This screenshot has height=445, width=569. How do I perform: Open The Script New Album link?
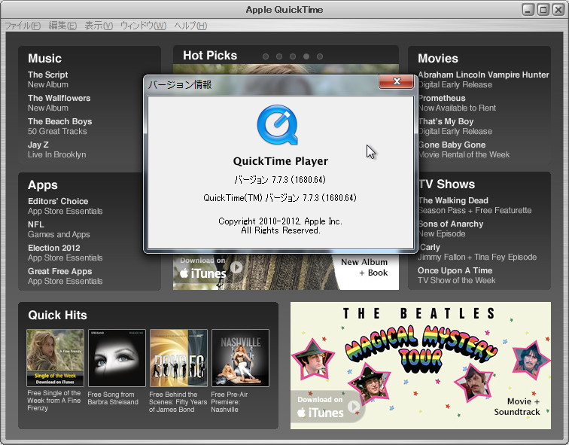click(48, 80)
